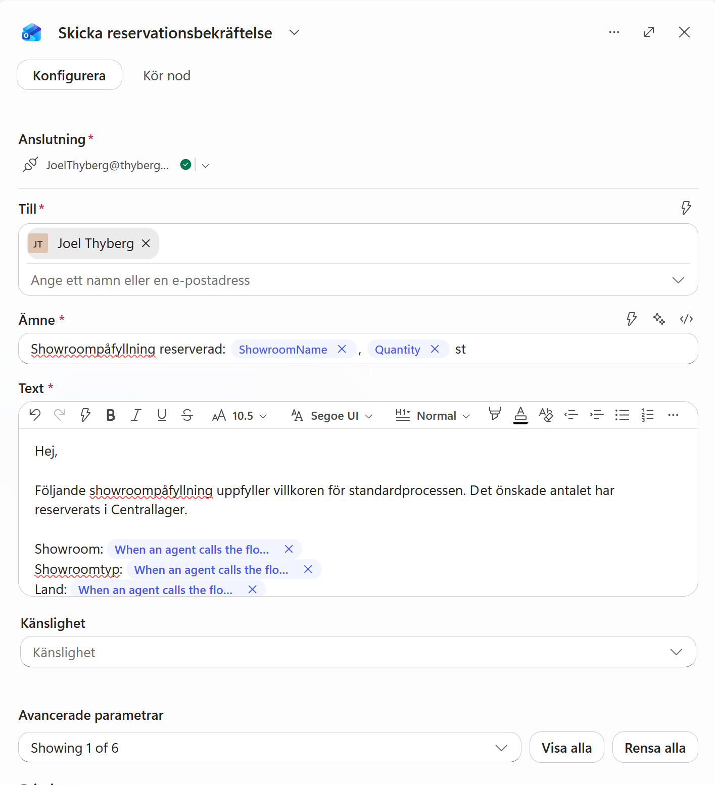Remove the Quantity token from subject

pos(435,349)
